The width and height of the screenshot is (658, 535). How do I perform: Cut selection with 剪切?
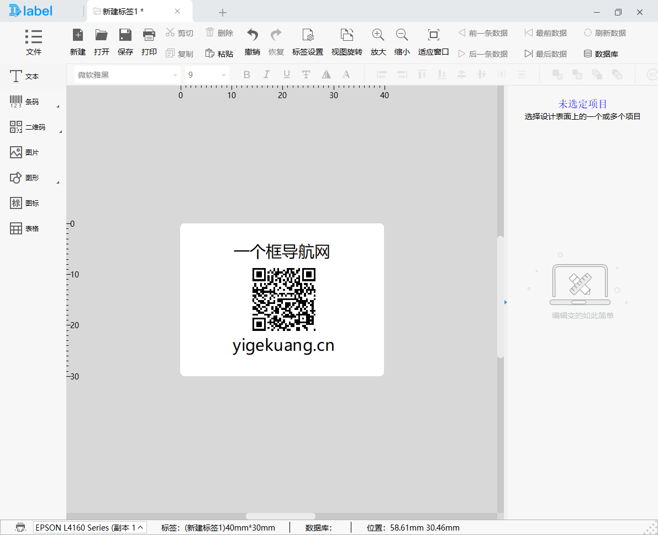tap(180, 33)
